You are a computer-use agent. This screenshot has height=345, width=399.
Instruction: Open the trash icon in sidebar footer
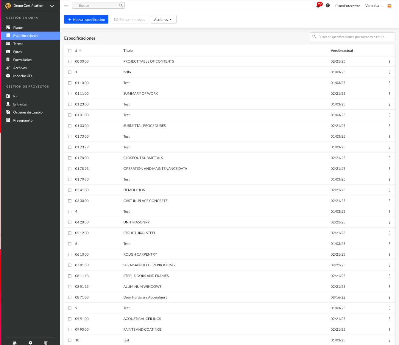[x=46, y=343]
